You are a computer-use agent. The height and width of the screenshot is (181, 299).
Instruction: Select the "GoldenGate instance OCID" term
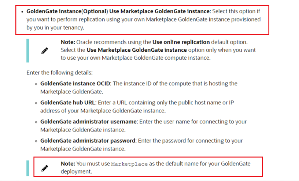[x=75, y=84]
